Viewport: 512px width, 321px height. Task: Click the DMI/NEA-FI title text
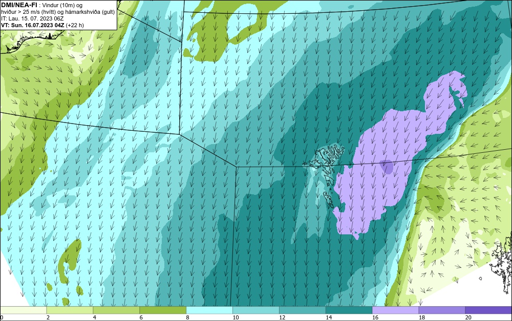19,5
